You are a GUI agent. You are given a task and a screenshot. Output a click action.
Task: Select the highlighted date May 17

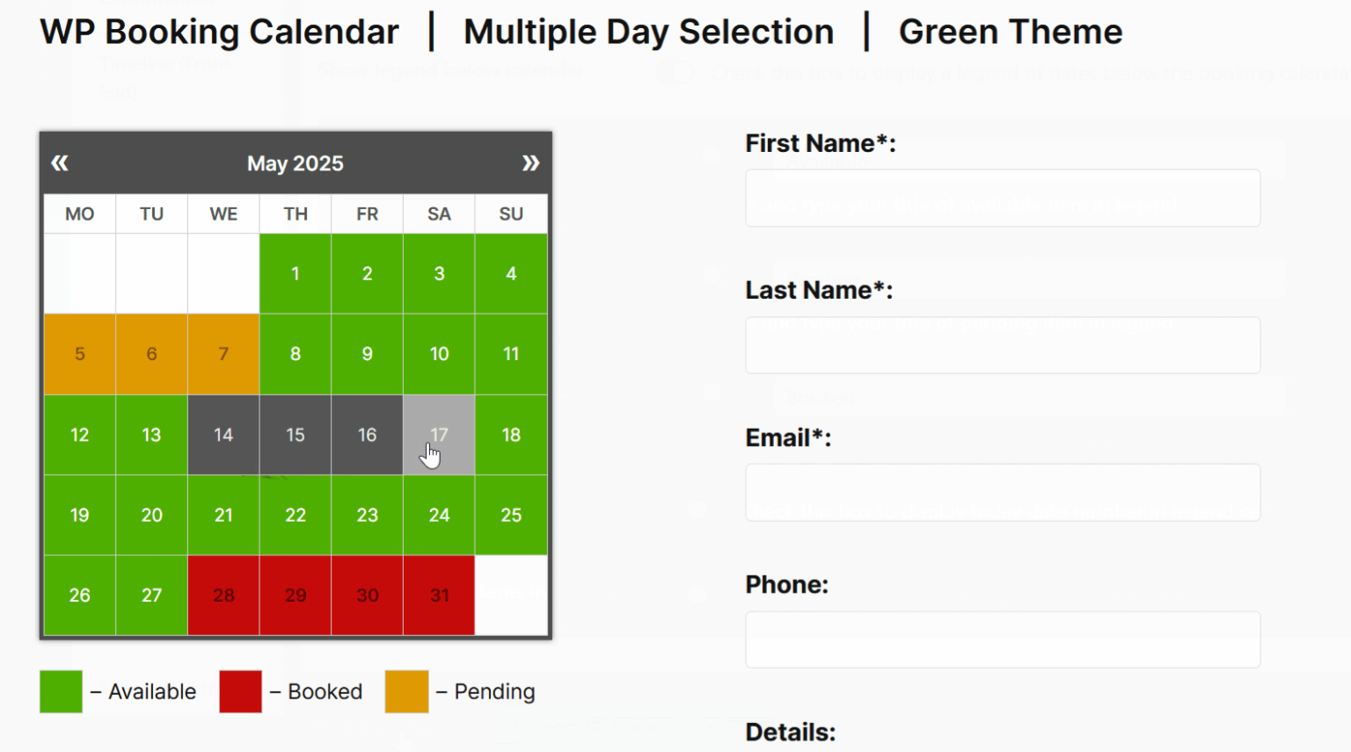pyautogui.click(x=439, y=434)
